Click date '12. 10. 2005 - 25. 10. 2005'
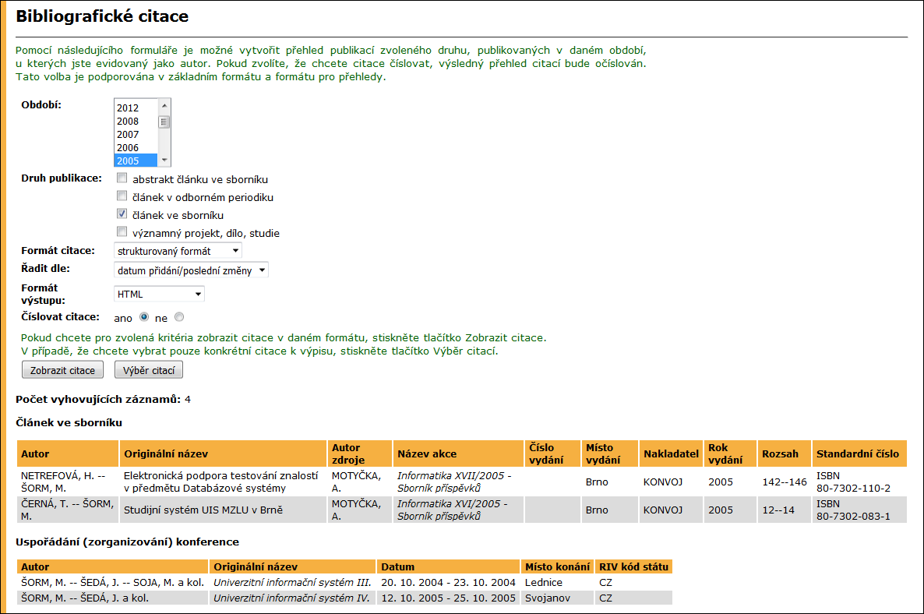 448,598
